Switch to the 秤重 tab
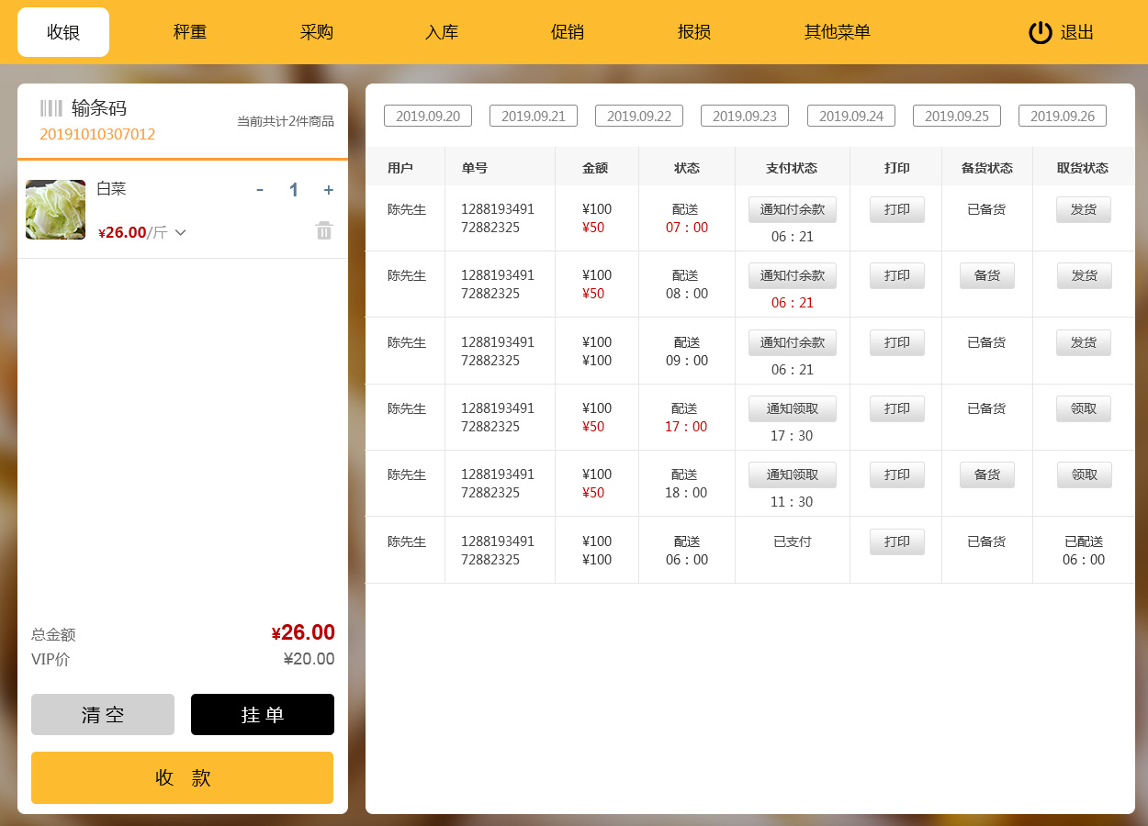 (190, 32)
